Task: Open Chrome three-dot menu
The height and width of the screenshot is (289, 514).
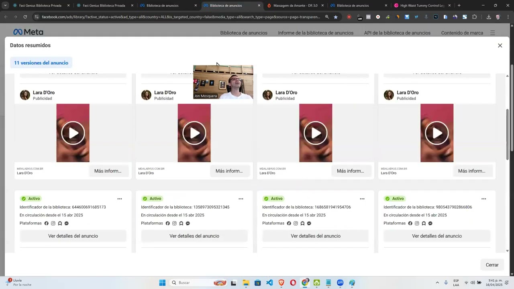Action: tap(508, 17)
